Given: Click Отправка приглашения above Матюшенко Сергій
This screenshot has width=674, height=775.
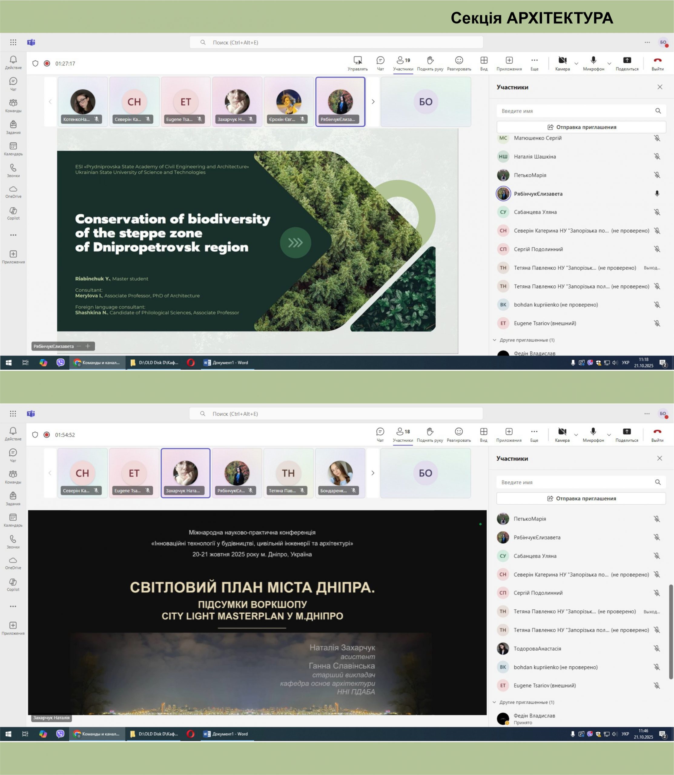Looking at the screenshot, I should point(581,127).
